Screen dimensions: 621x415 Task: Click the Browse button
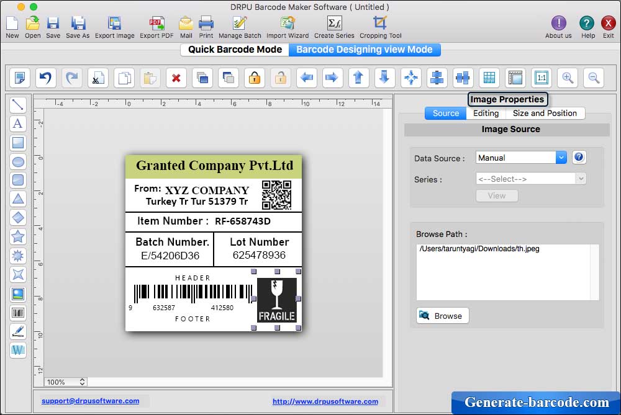pos(442,316)
